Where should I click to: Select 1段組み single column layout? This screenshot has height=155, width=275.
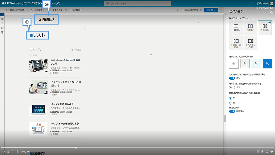click(x=236, y=28)
